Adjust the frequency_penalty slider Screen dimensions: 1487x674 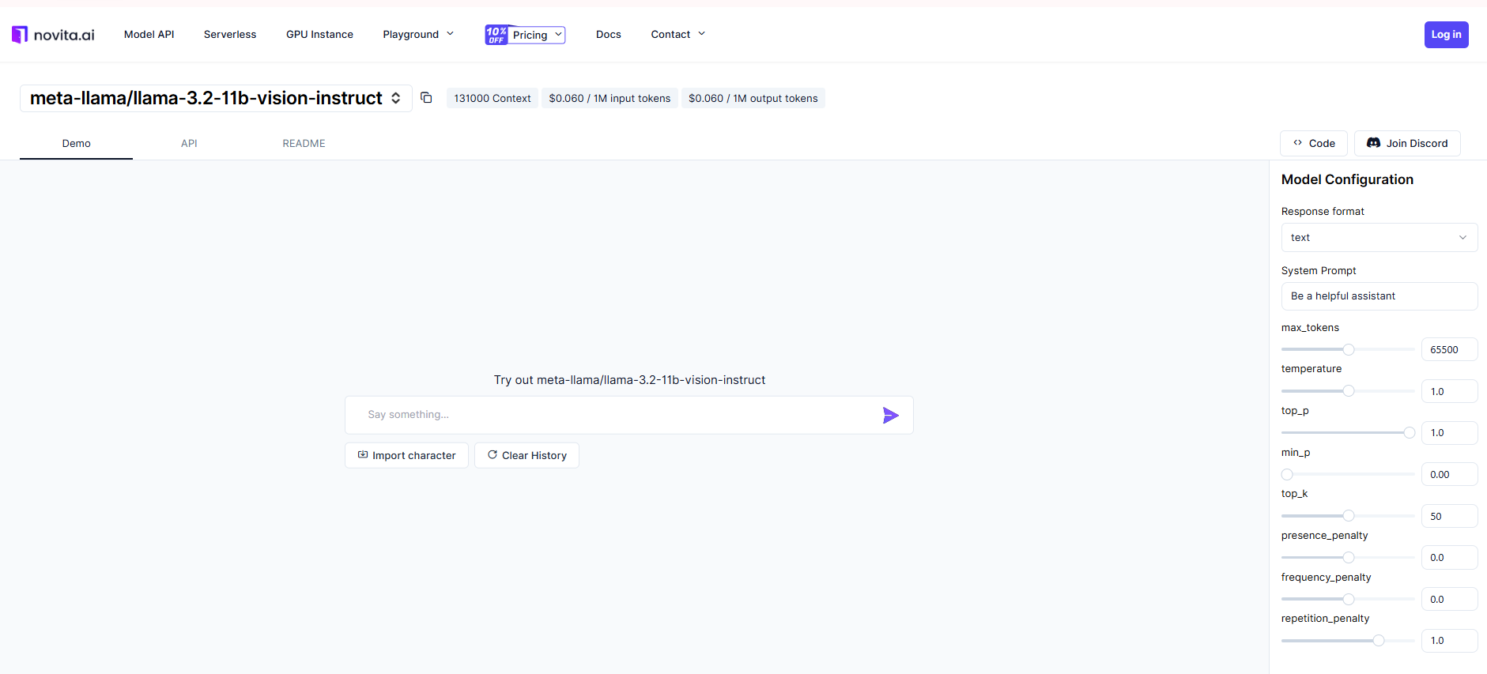pyautogui.click(x=1349, y=600)
